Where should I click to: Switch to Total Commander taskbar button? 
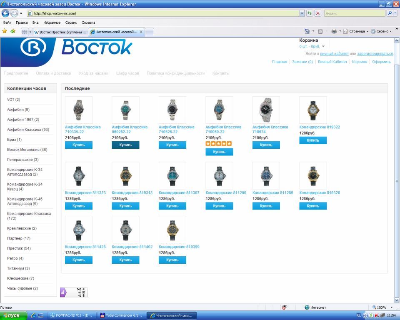[122, 315]
